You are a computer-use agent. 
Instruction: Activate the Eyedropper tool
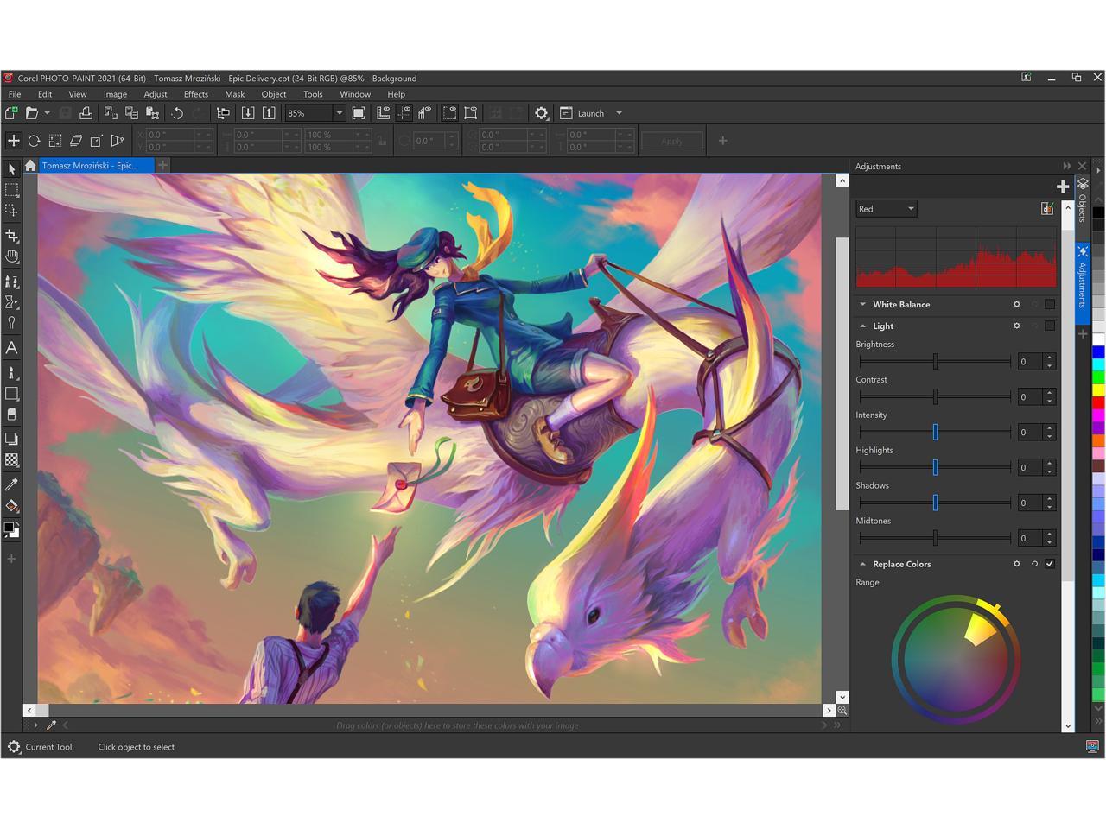pos(12,484)
